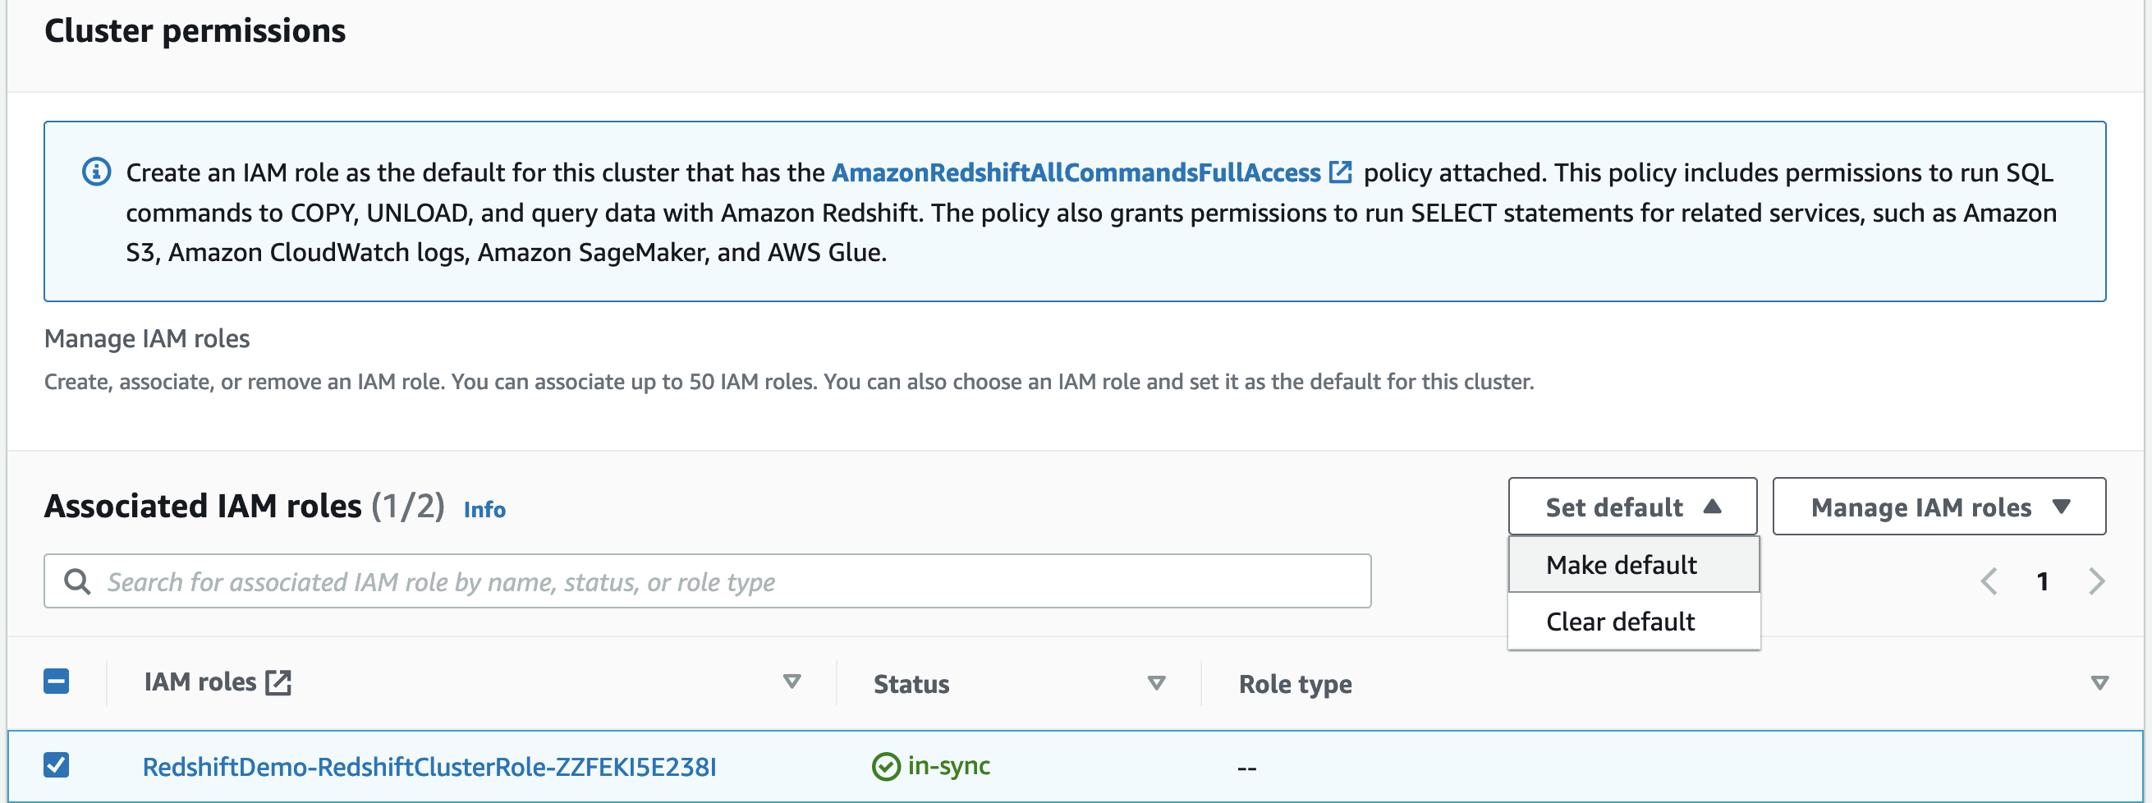Image resolution: width=2152 pixels, height=803 pixels.
Task: Open RedshiftDemo-RedshiftClusterRole-ZZFEKI5E238I role link
Action: click(x=429, y=767)
